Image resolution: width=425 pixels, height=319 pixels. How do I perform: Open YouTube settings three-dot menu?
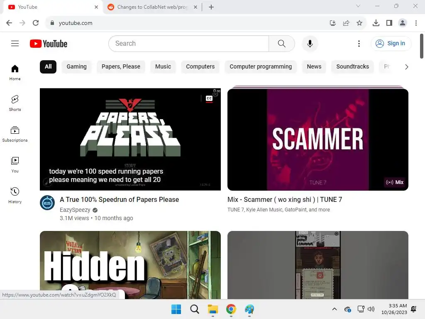(359, 43)
